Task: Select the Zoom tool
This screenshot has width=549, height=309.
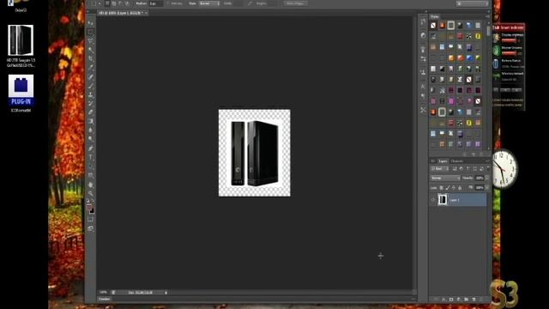Action: tap(91, 193)
